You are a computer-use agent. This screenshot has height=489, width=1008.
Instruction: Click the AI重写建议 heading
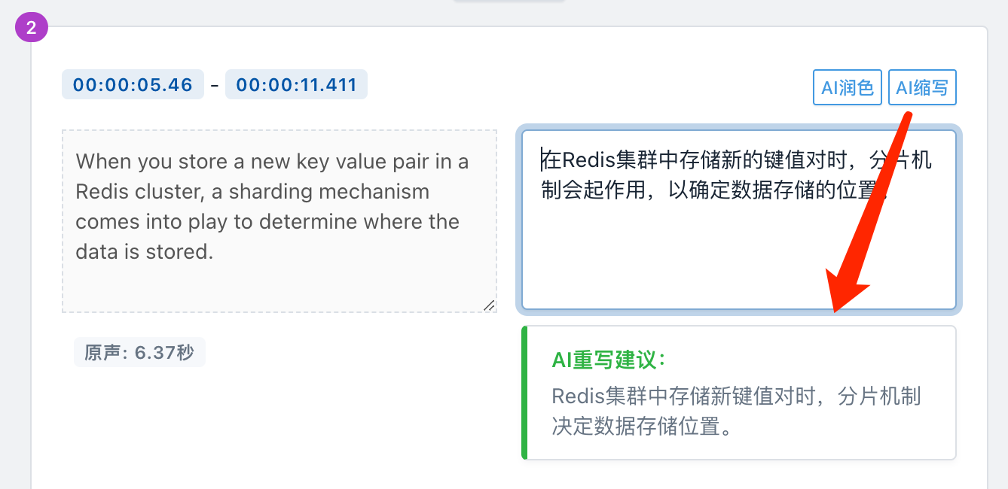(609, 360)
